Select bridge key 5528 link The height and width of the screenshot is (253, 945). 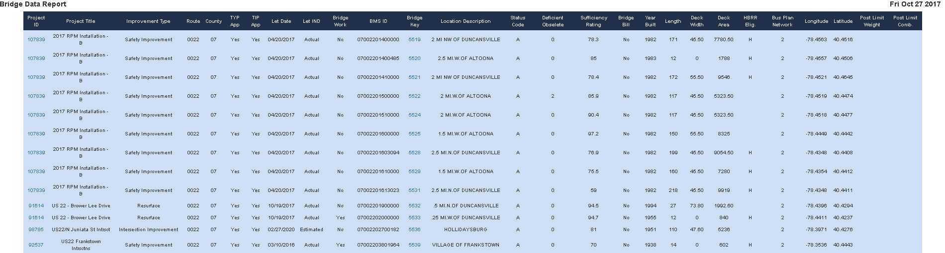(414, 153)
